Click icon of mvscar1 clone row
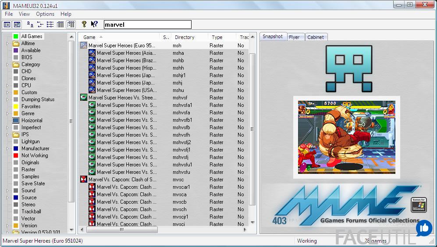The image size is (437, 247). (x=92, y=187)
